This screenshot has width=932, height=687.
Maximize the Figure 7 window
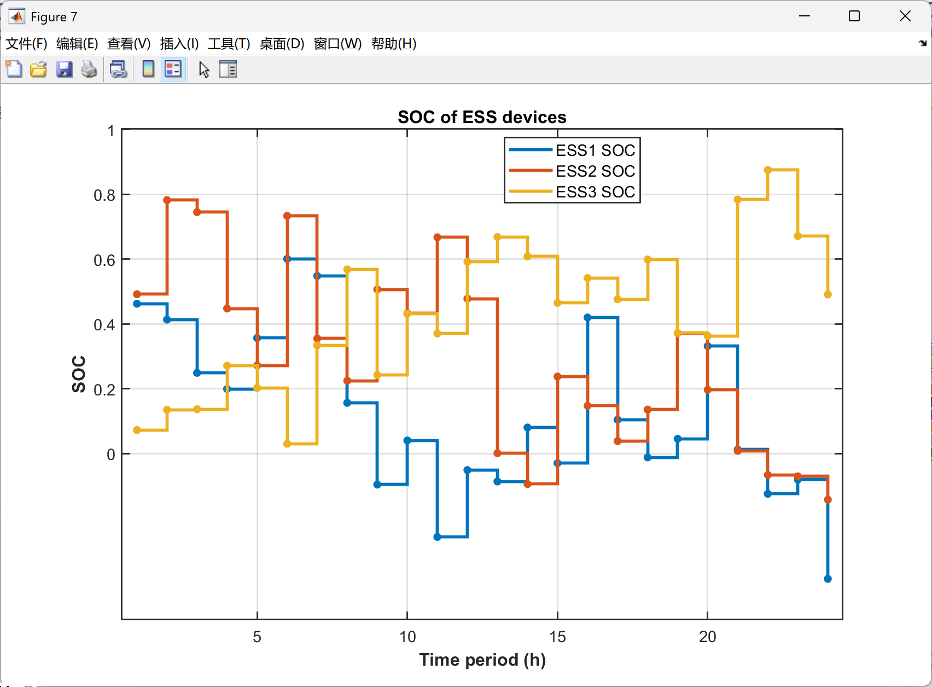click(854, 16)
